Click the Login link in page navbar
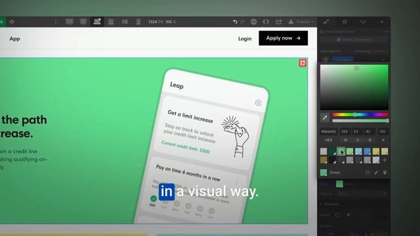The width and height of the screenshot is (420, 236). [245, 39]
